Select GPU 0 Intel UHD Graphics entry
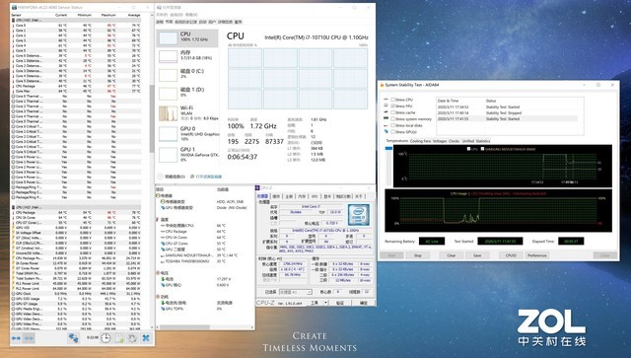 188,134
